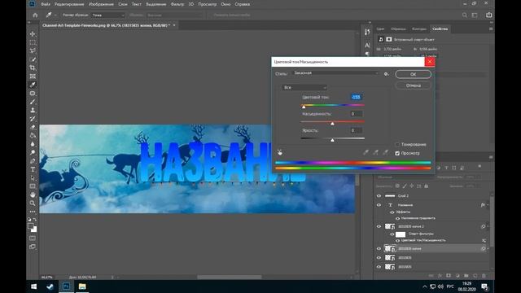The width and height of the screenshot is (521, 293).
Task: Click the new adjustment layer icon
Action: pos(458,276)
